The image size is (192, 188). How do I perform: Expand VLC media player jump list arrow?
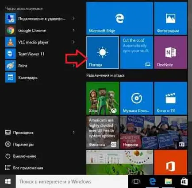coord(73,42)
